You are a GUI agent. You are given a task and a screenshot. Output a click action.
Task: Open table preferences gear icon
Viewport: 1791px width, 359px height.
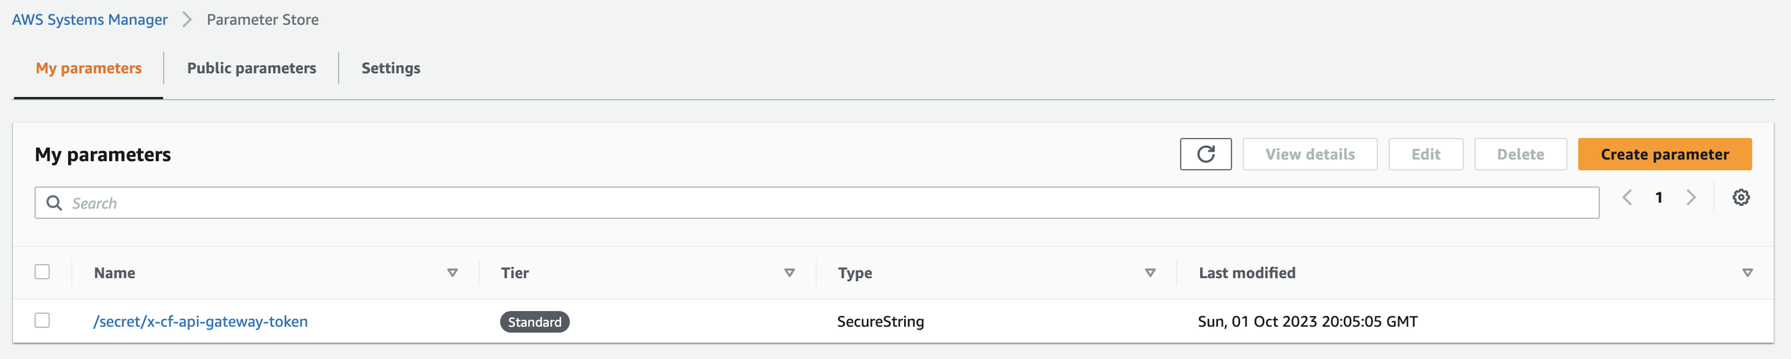coord(1741,197)
